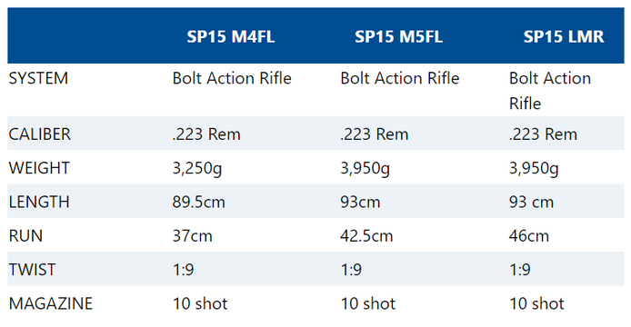Select M4FL's Bolt Action Rifle cell
This screenshot has height=327, width=631.
[232, 78]
